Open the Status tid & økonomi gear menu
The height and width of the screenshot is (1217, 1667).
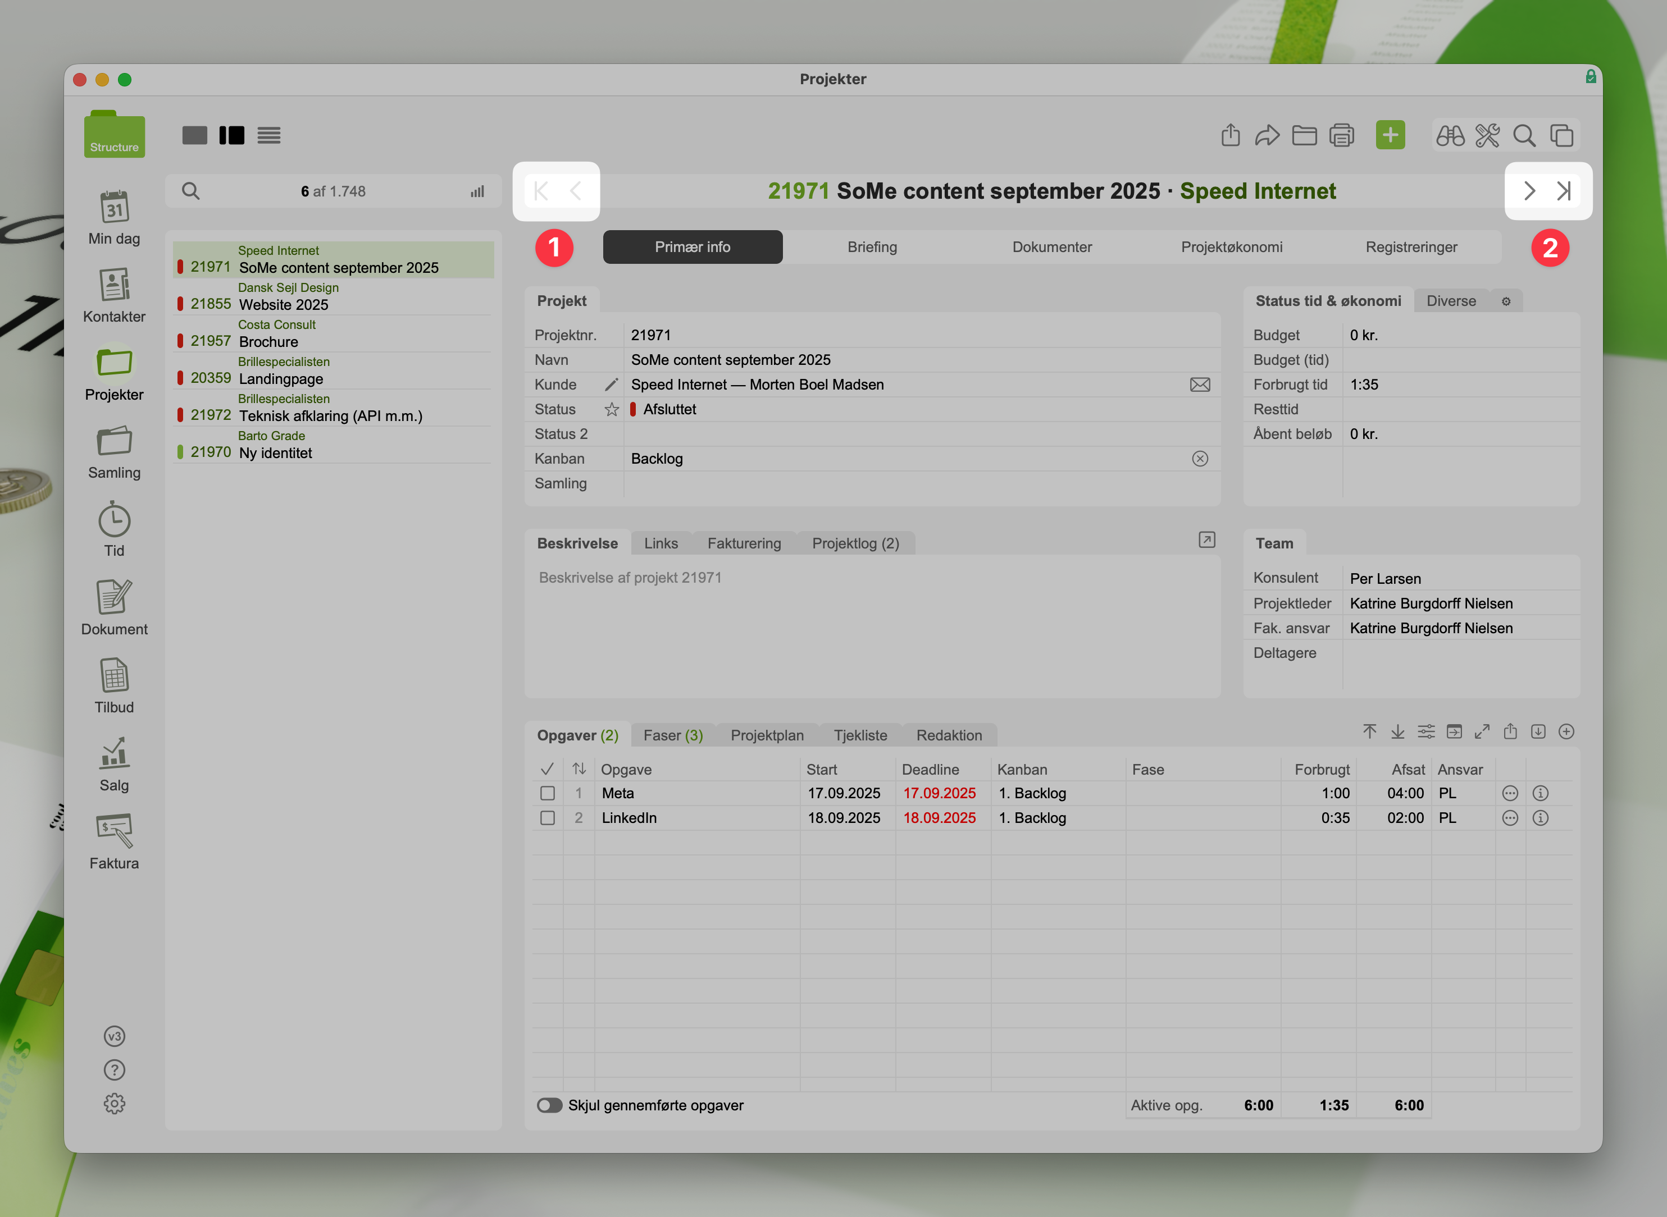click(x=1506, y=301)
